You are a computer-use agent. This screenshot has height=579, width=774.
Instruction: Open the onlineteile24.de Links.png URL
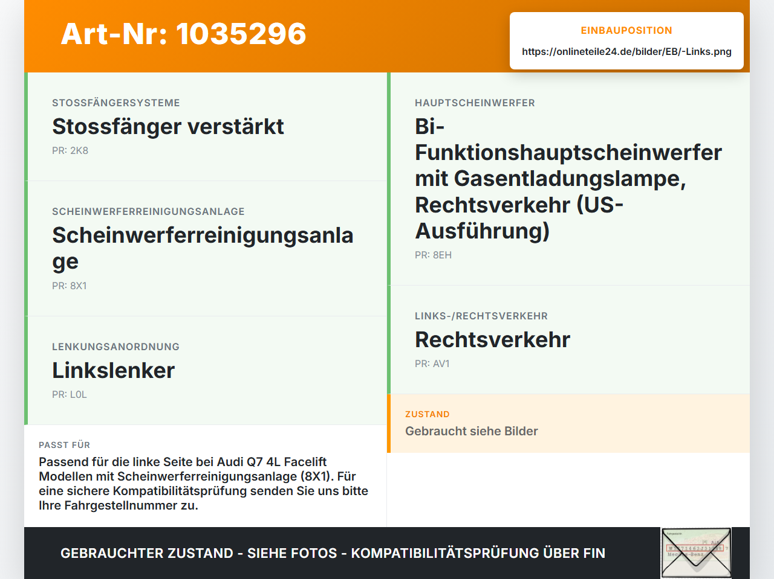[626, 51]
